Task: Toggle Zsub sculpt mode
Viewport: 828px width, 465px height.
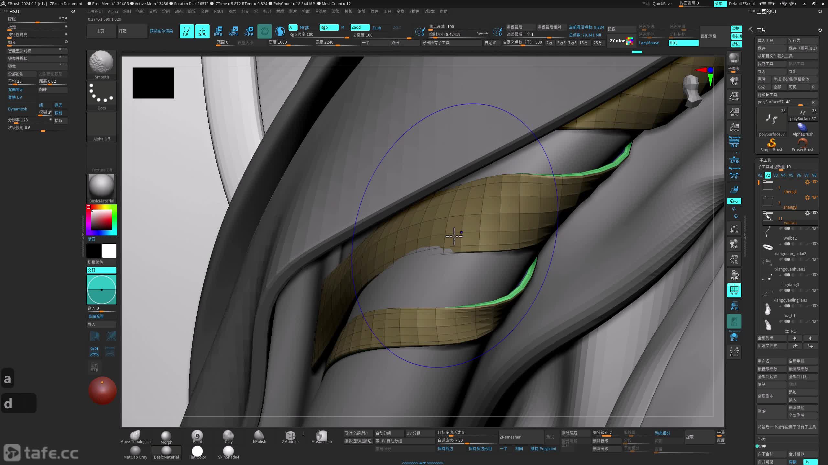Action: pyautogui.click(x=377, y=28)
